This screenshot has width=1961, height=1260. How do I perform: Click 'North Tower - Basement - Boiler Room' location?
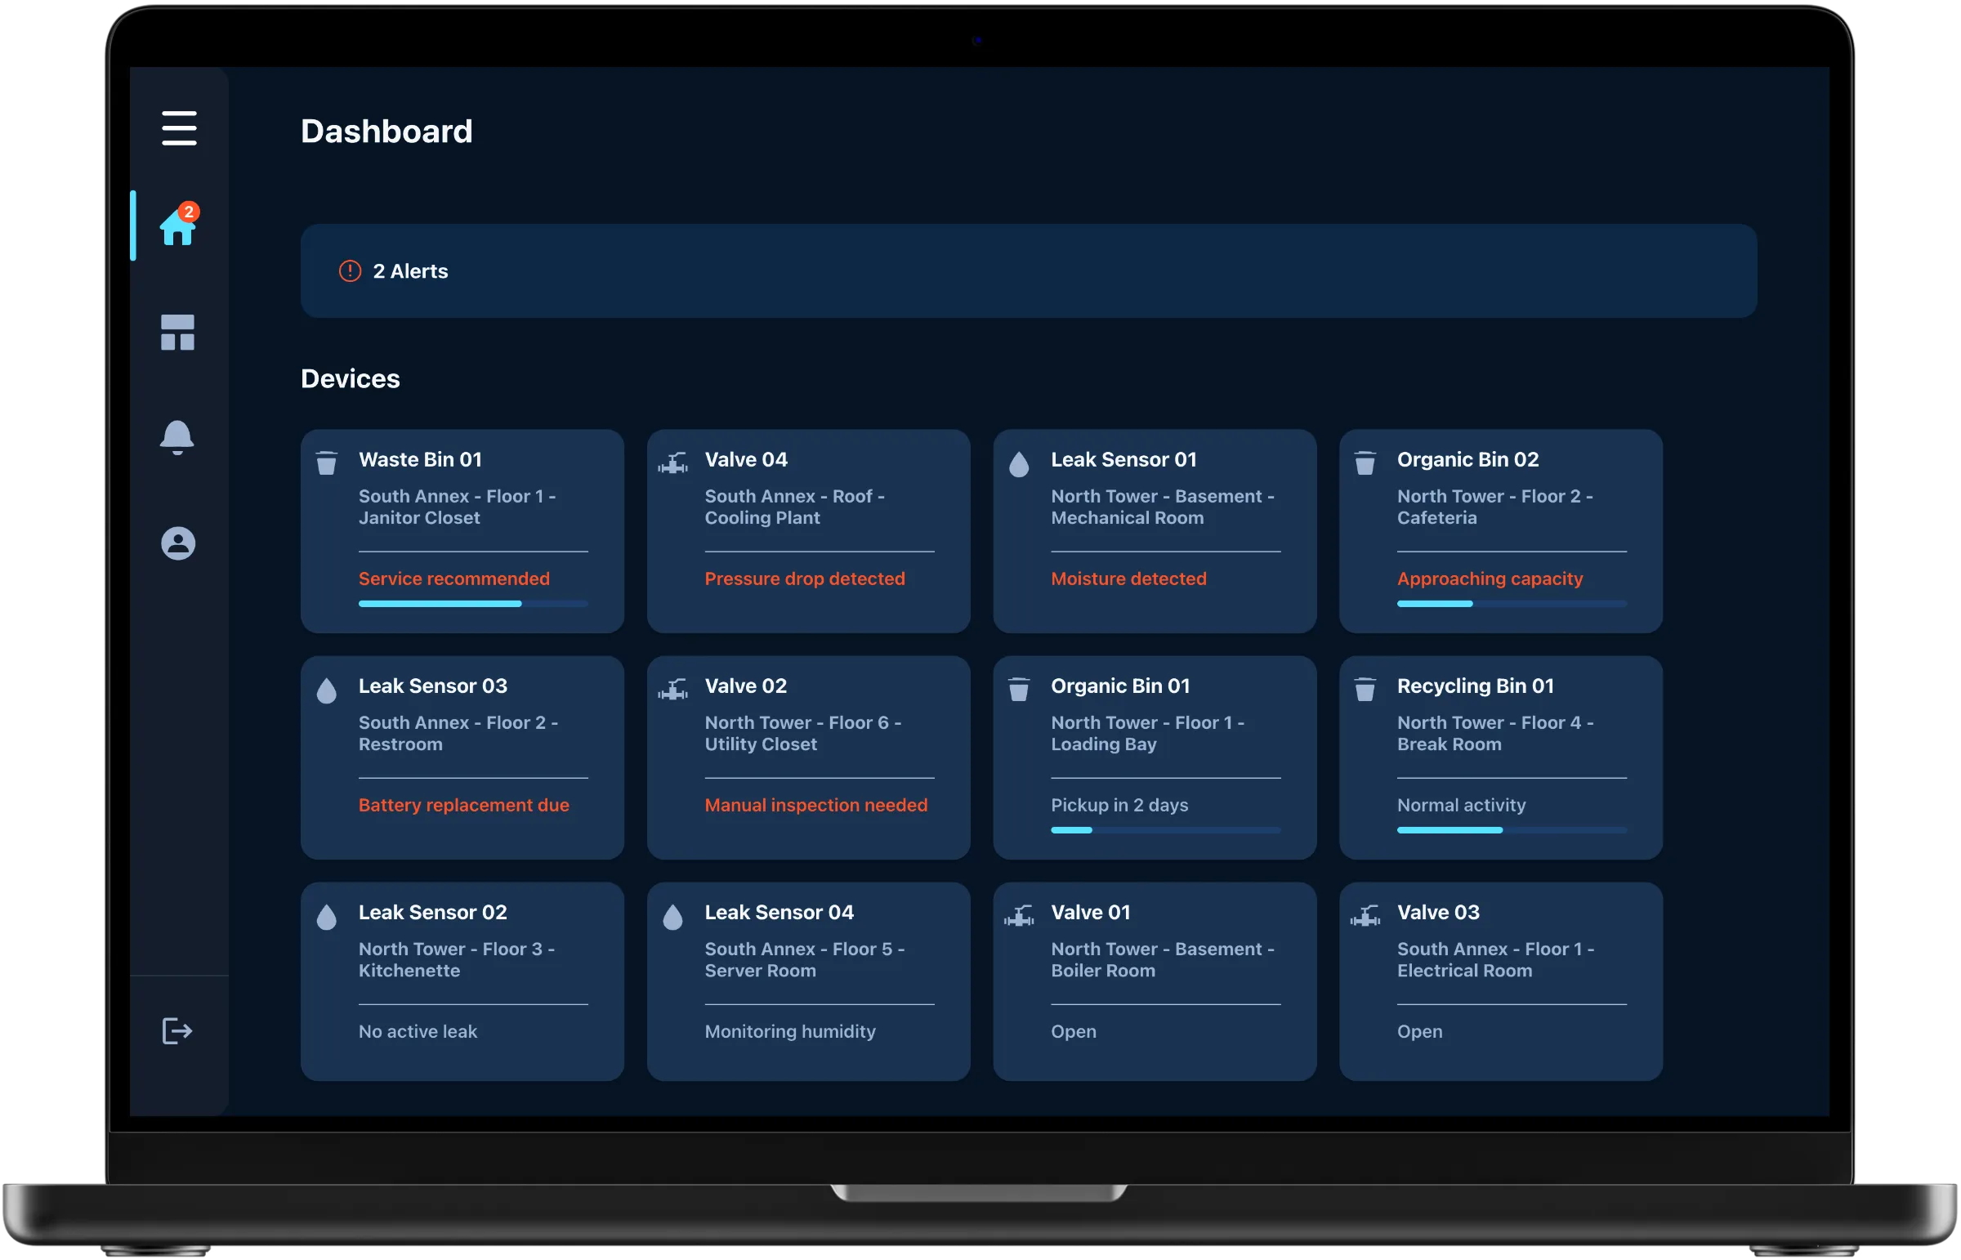tap(1163, 960)
